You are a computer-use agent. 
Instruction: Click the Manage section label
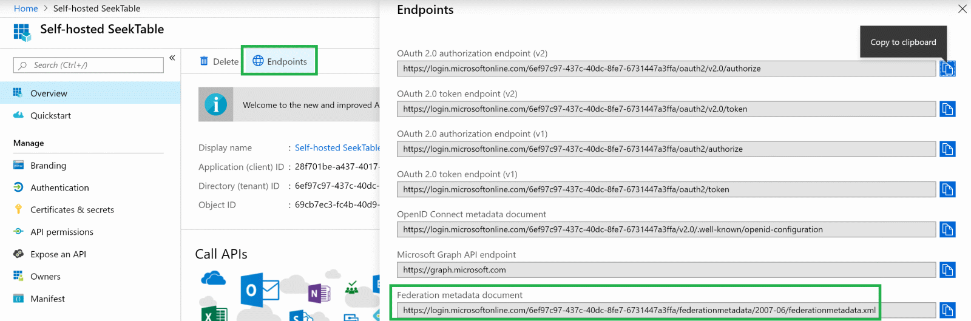pyautogui.click(x=29, y=143)
